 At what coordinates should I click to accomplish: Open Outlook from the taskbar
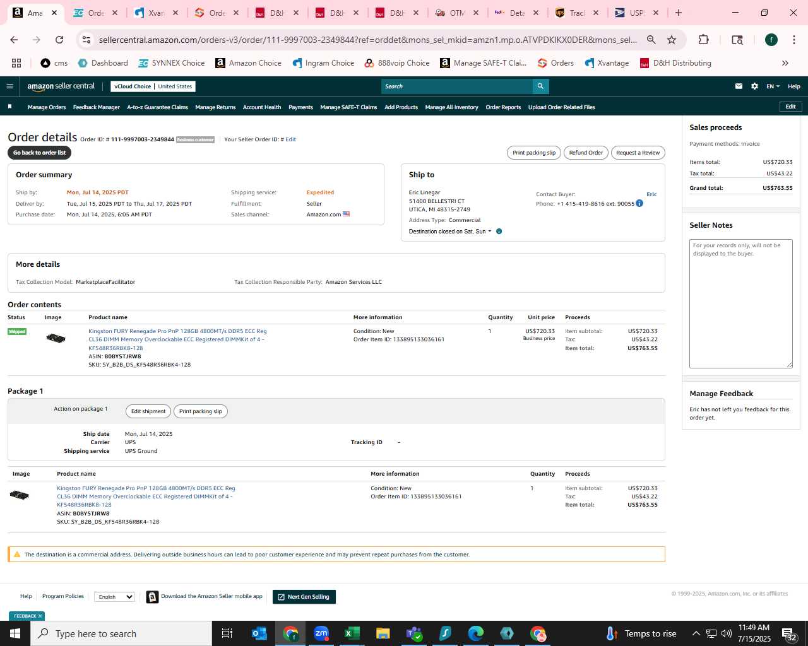259,633
